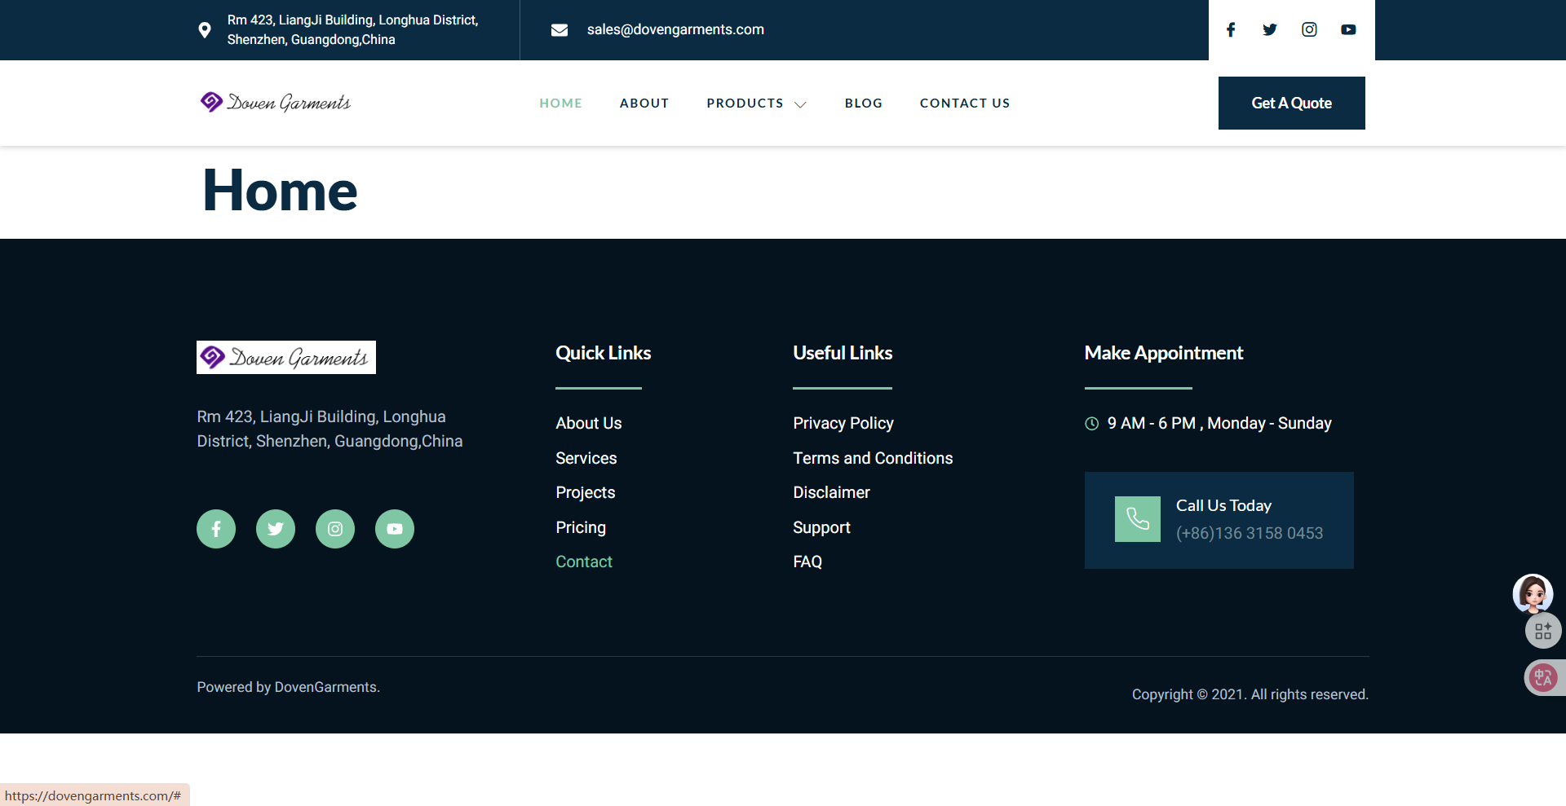Click the green Facebook circle in footer
The height and width of the screenshot is (806, 1566).
tap(216, 529)
